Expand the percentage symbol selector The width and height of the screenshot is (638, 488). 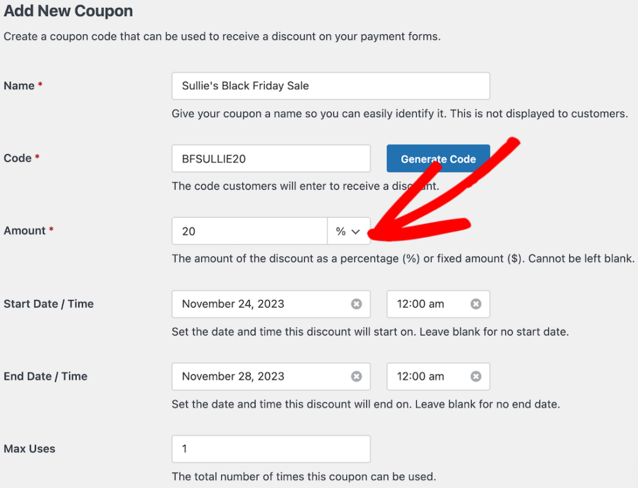(x=348, y=230)
